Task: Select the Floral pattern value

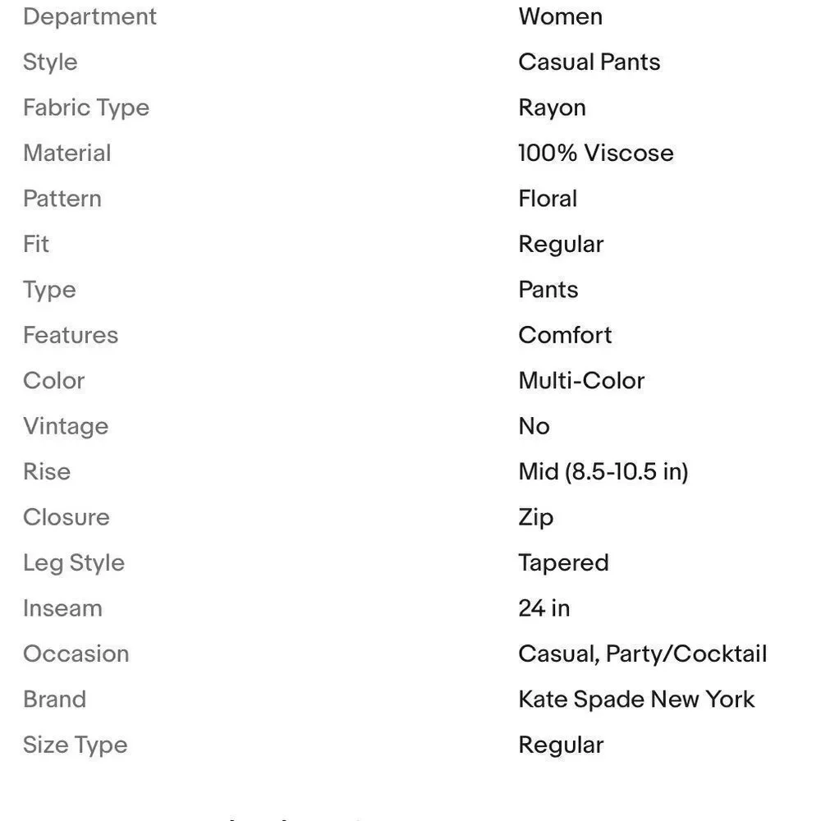Action: click(x=548, y=199)
